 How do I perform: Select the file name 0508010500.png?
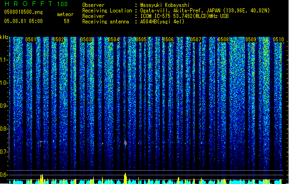point(23,12)
